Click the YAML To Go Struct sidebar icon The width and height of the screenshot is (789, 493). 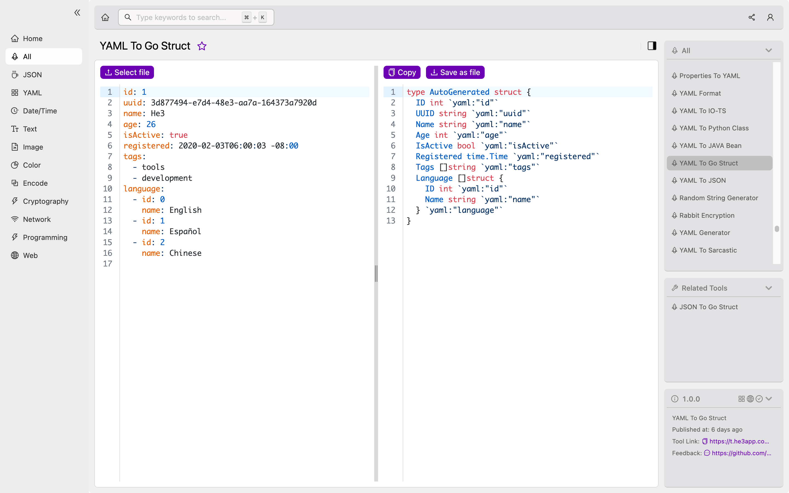point(675,163)
